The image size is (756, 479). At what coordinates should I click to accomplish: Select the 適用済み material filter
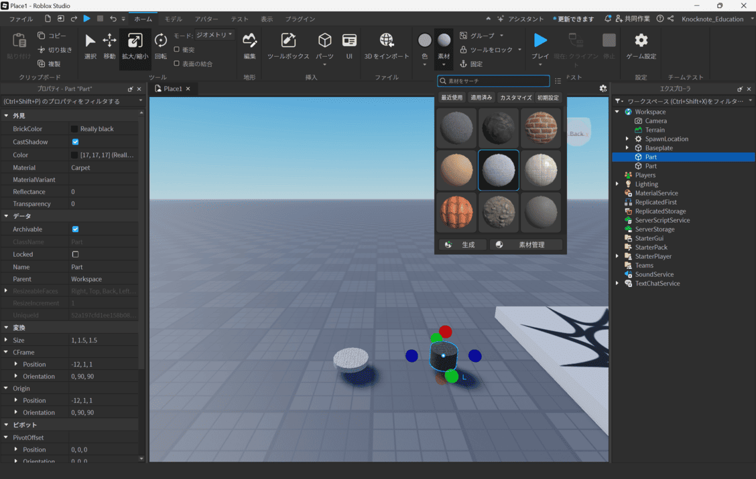tap(481, 97)
